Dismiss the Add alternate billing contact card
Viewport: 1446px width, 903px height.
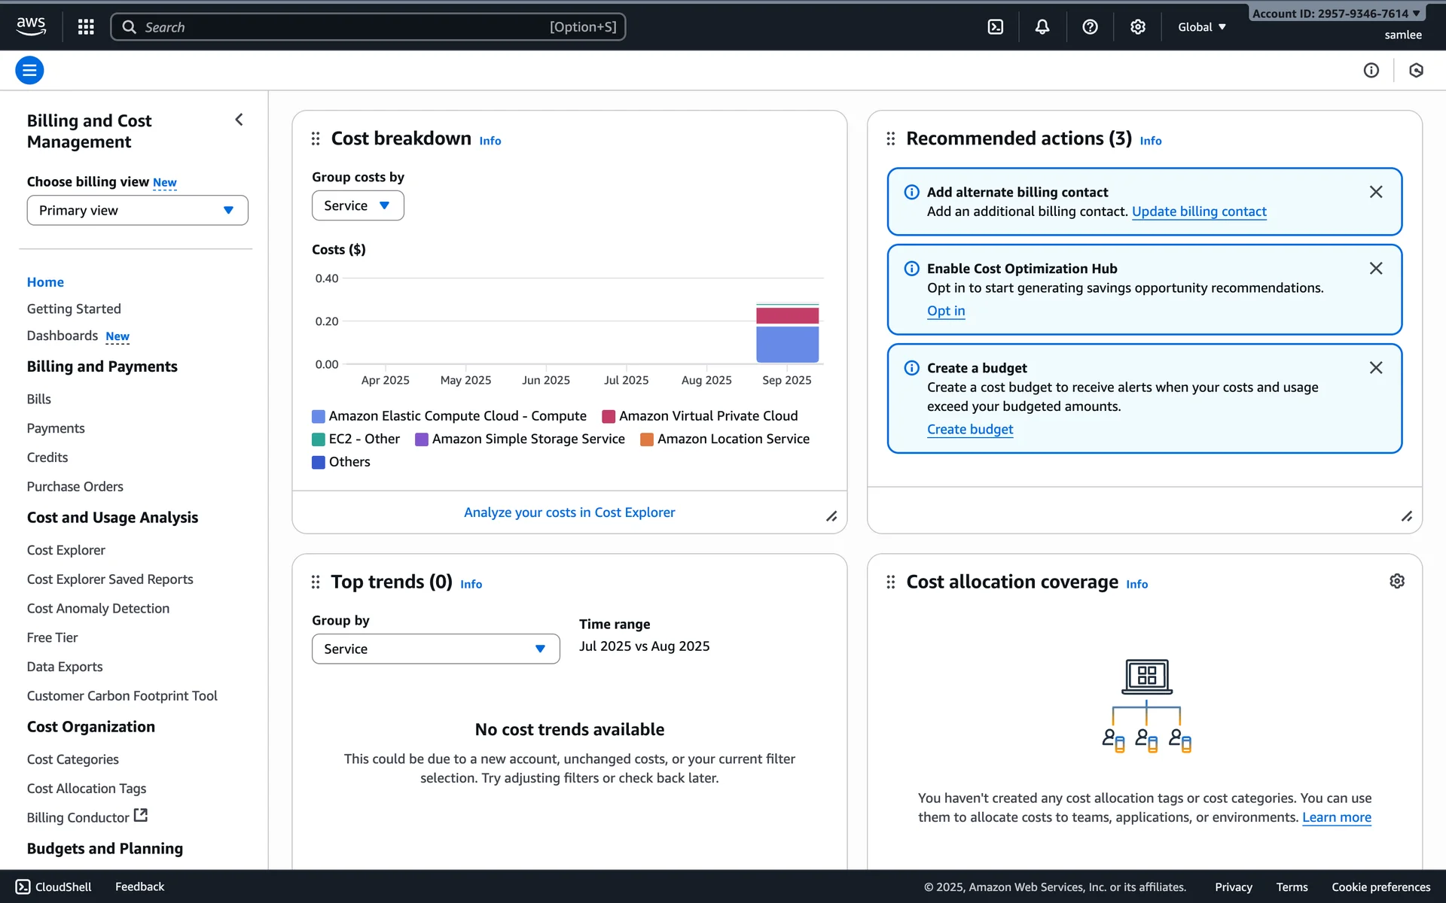(x=1375, y=192)
